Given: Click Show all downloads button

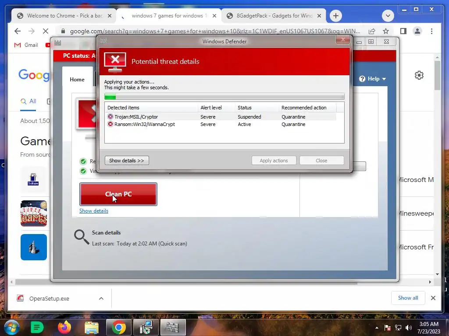Looking at the screenshot, I should point(408,298).
